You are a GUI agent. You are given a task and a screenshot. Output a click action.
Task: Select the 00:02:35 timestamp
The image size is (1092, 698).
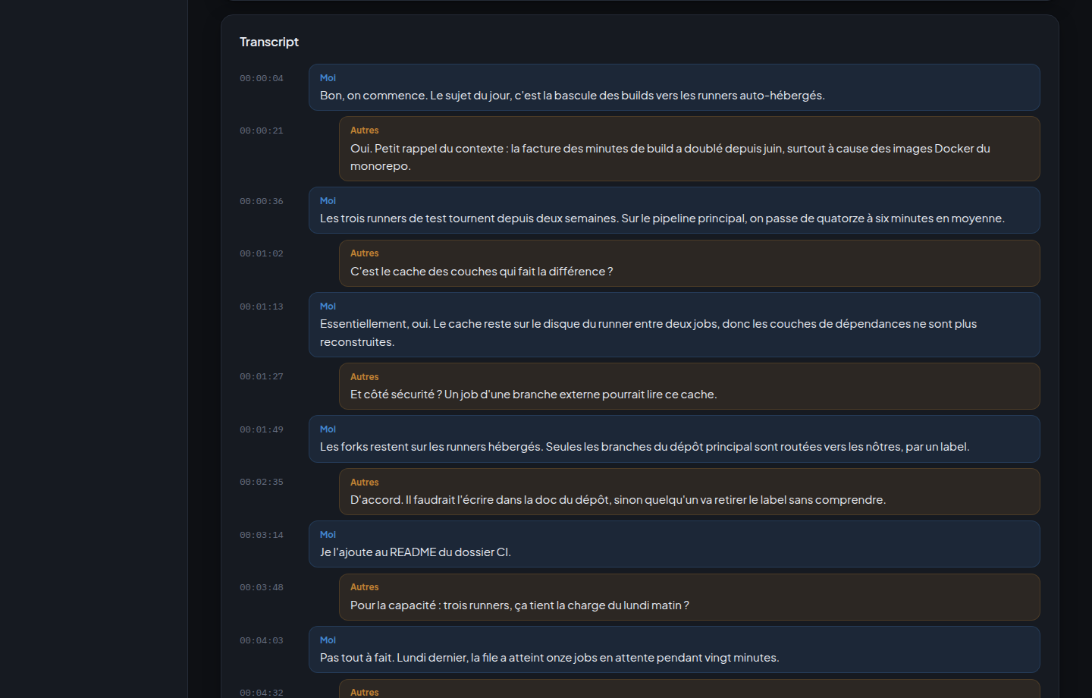pyautogui.click(x=262, y=482)
